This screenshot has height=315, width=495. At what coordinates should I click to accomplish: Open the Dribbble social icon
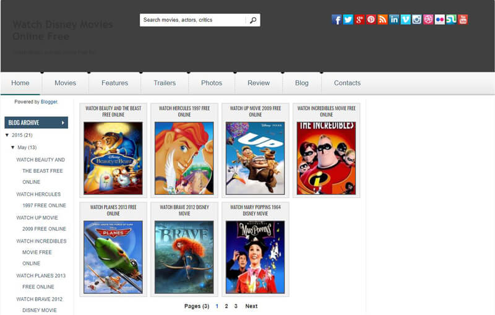coord(428,20)
